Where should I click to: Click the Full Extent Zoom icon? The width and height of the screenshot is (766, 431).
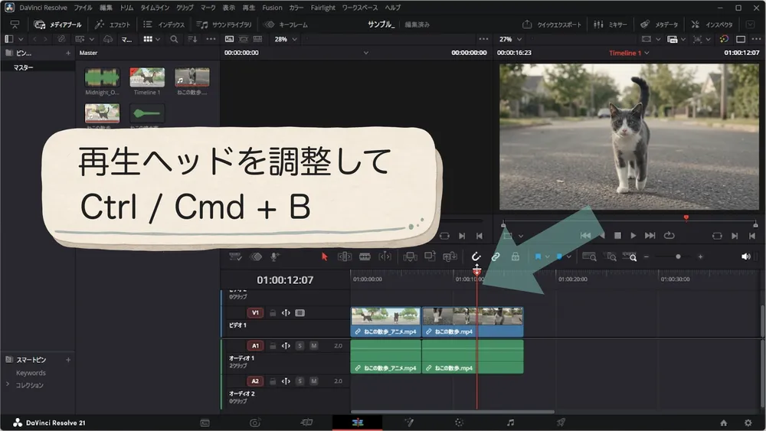point(590,256)
